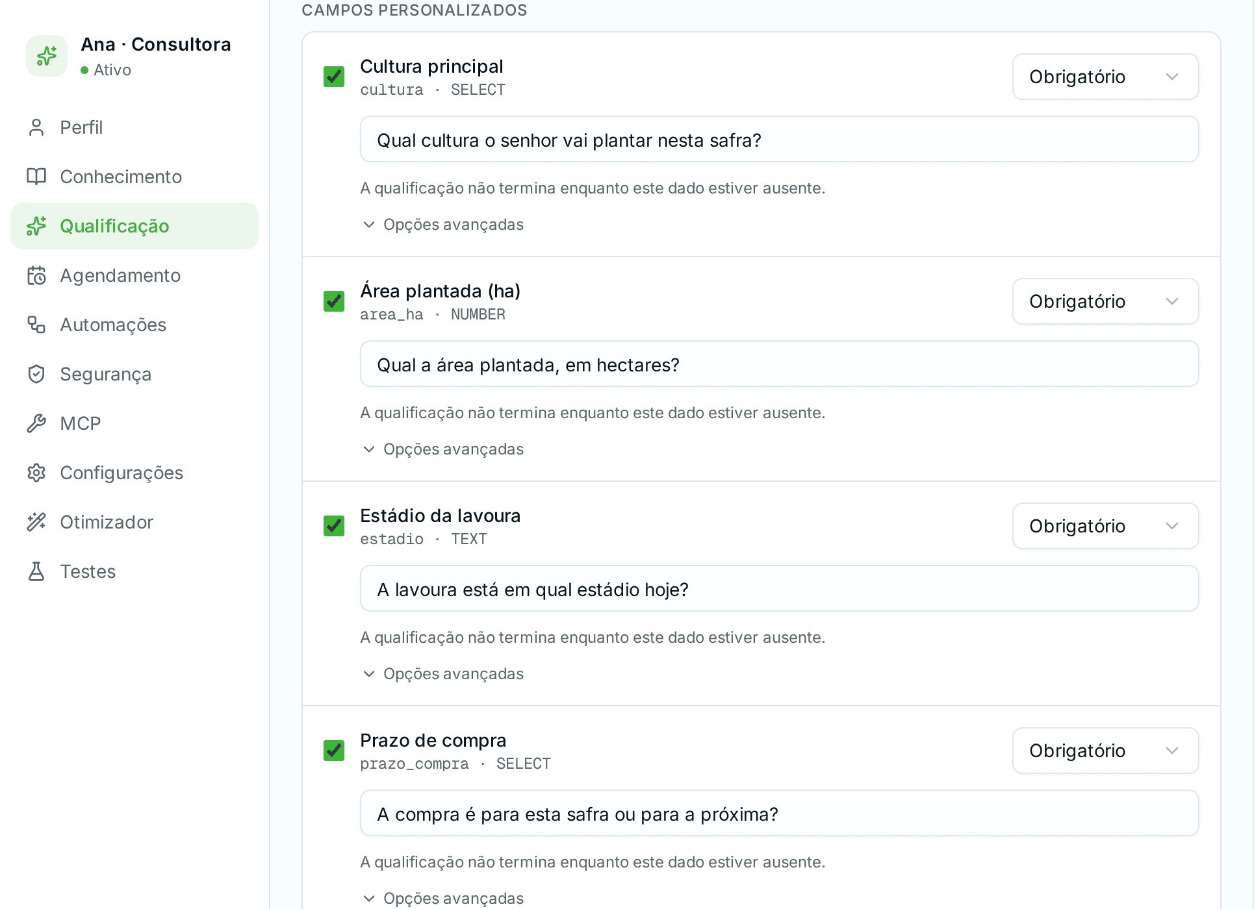Click the Configurações gear icon
The height and width of the screenshot is (909, 1254).
pyautogui.click(x=36, y=473)
